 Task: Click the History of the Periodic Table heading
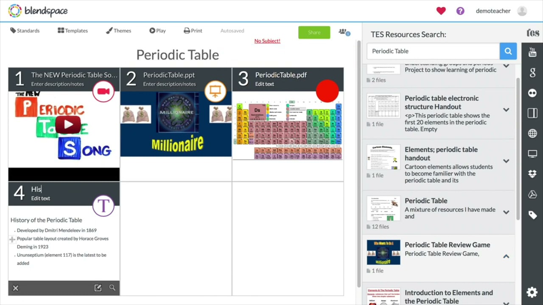coord(46,220)
